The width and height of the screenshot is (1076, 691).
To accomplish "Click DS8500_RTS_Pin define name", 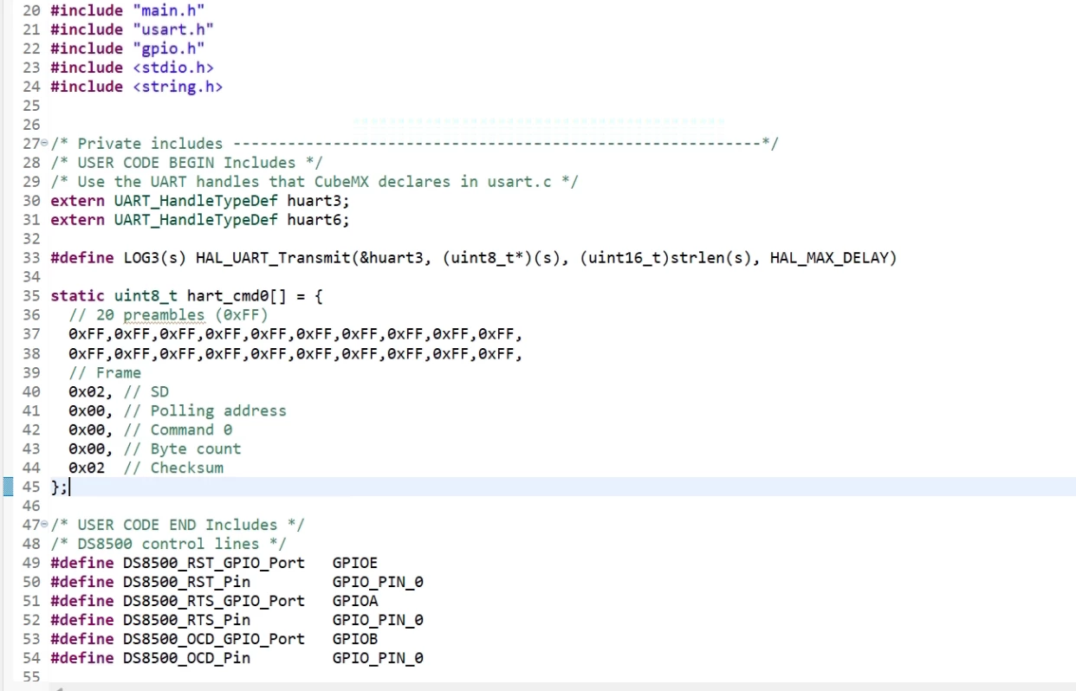I will (x=186, y=620).
